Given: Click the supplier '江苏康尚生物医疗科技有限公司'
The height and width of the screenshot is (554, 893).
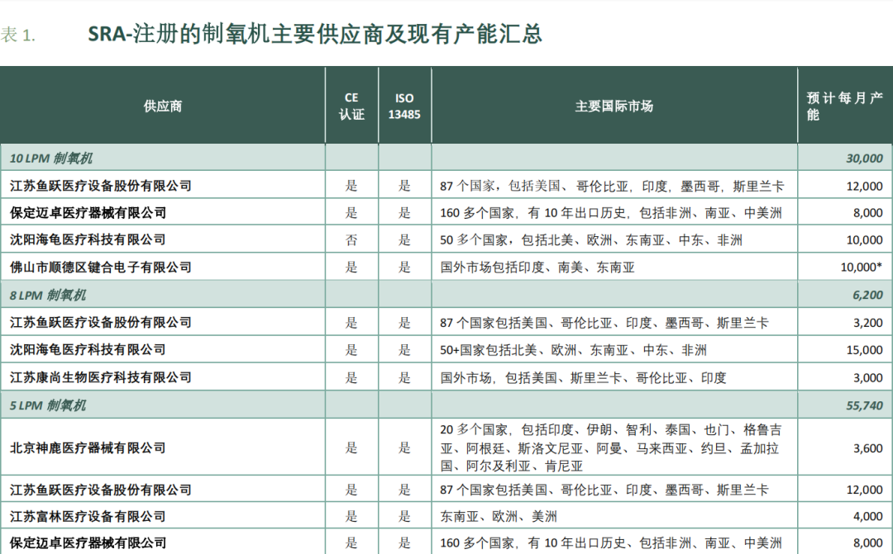Looking at the screenshot, I should [101, 377].
